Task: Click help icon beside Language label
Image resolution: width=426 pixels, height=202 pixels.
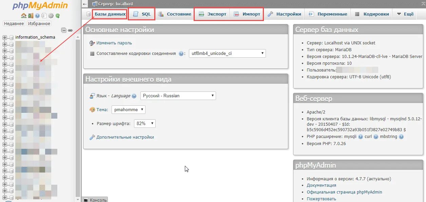Action: 134,96
